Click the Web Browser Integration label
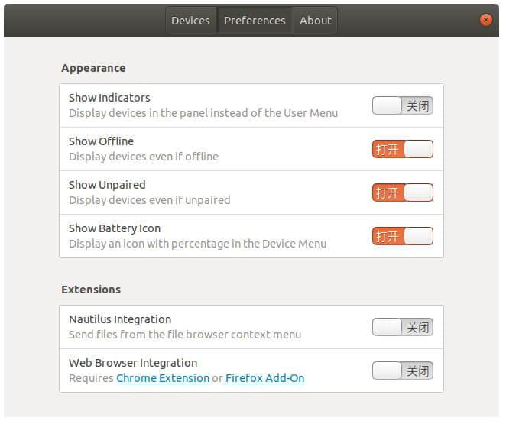The width and height of the screenshot is (506, 424). click(133, 363)
